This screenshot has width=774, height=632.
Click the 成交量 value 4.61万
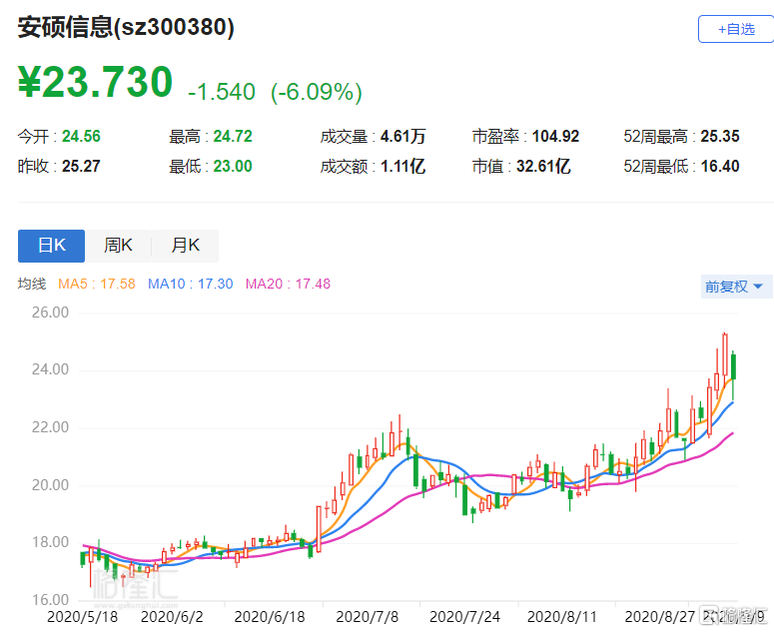click(402, 136)
